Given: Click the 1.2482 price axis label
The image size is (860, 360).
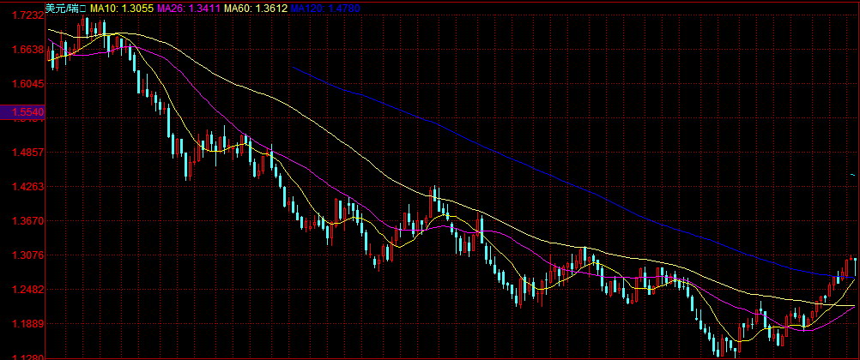Looking at the screenshot, I should pos(27,290).
